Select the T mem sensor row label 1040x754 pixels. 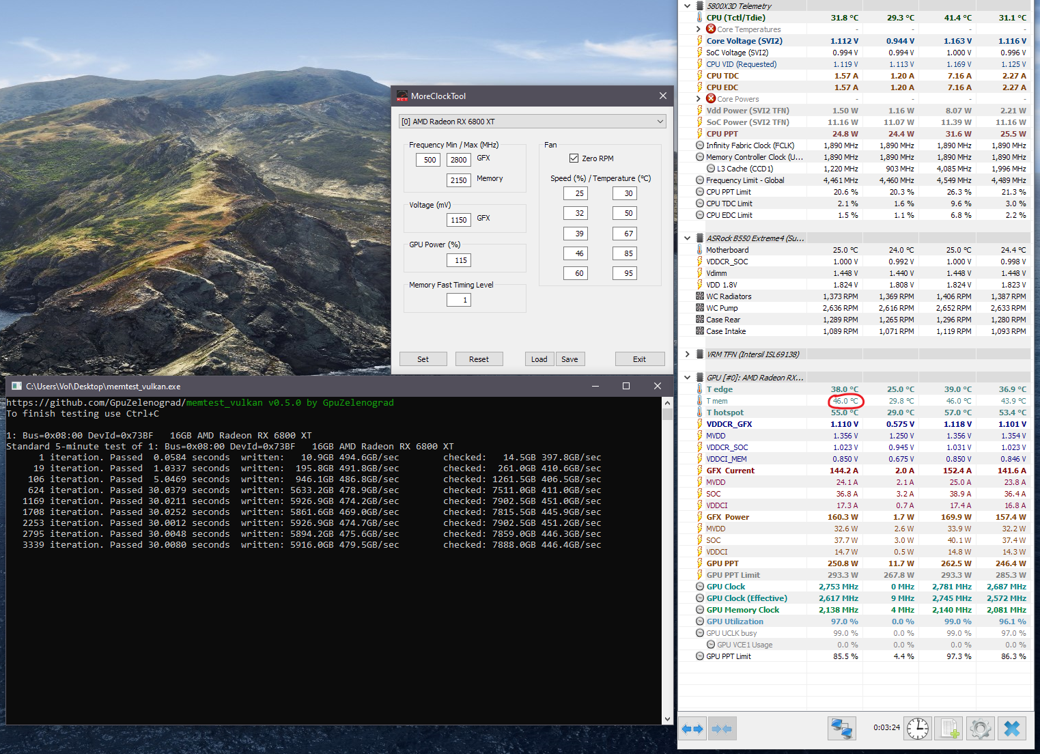717,401
